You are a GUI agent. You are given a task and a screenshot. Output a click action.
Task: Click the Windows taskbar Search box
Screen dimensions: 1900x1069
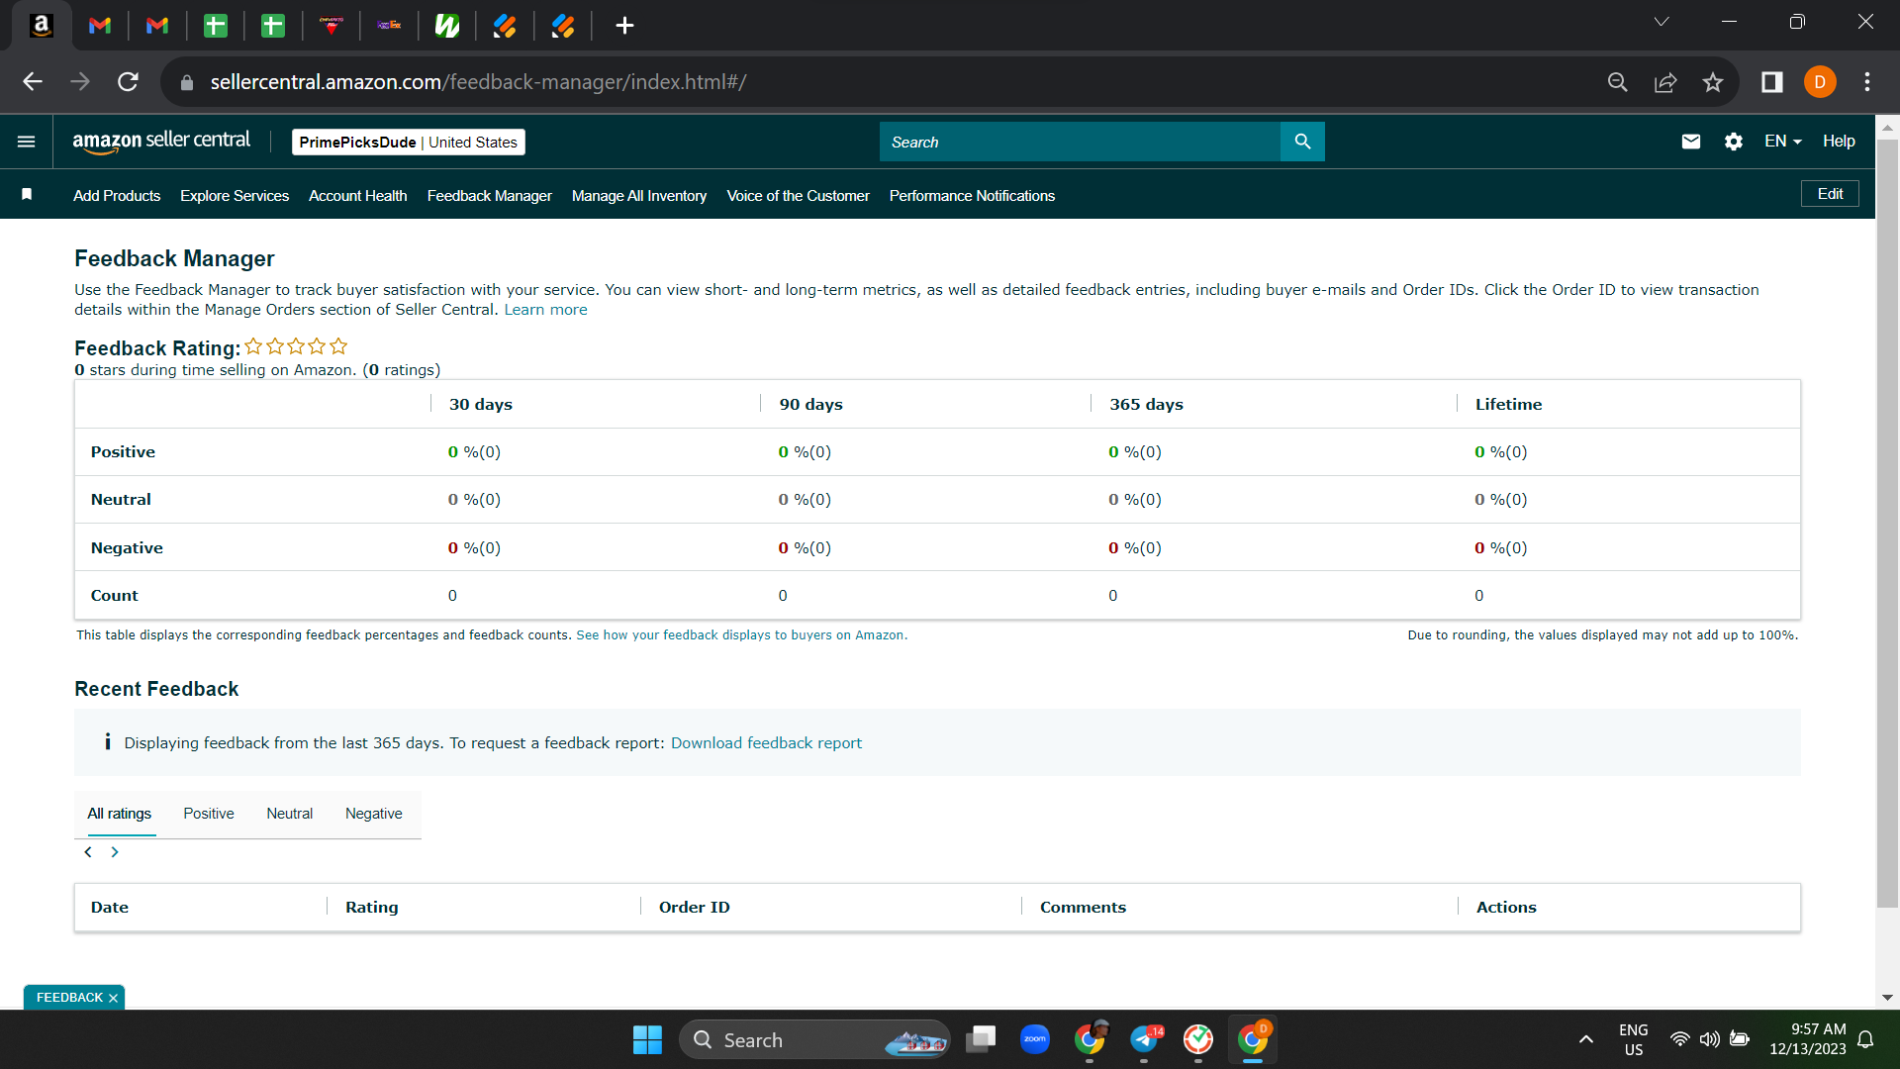pos(814,1039)
